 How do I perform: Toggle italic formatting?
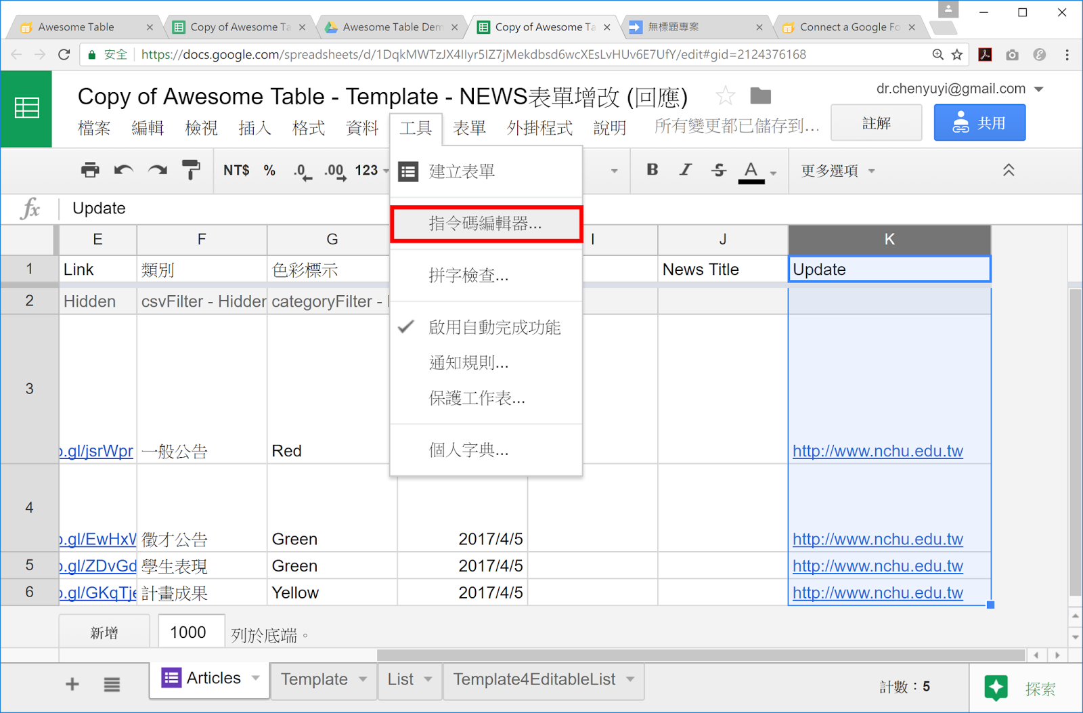pos(686,170)
